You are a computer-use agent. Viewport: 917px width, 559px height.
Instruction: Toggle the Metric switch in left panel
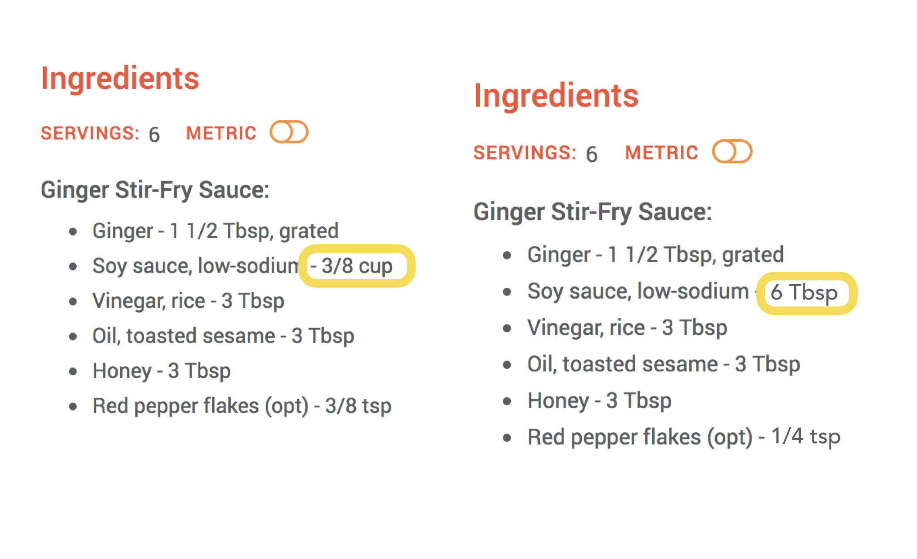tap(289, 132)
